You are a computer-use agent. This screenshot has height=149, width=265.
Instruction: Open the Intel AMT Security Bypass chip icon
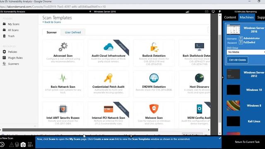pos(63,109)
